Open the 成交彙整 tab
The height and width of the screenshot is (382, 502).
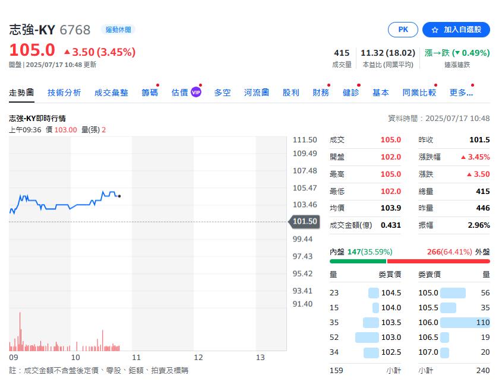[111, 93]
